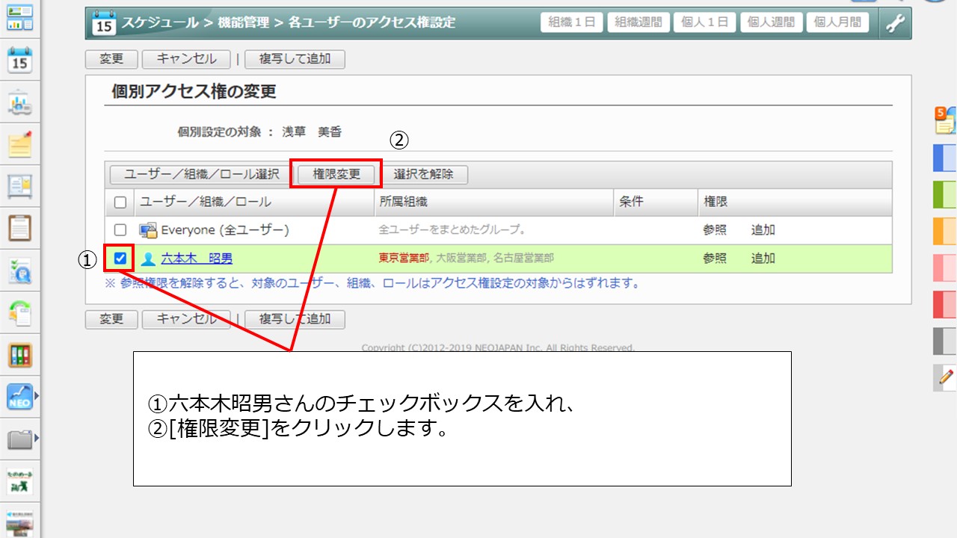Click the yellow sticky note memo sidebar icon
This screenshot has width=957, height=538.
click(20, 143)
